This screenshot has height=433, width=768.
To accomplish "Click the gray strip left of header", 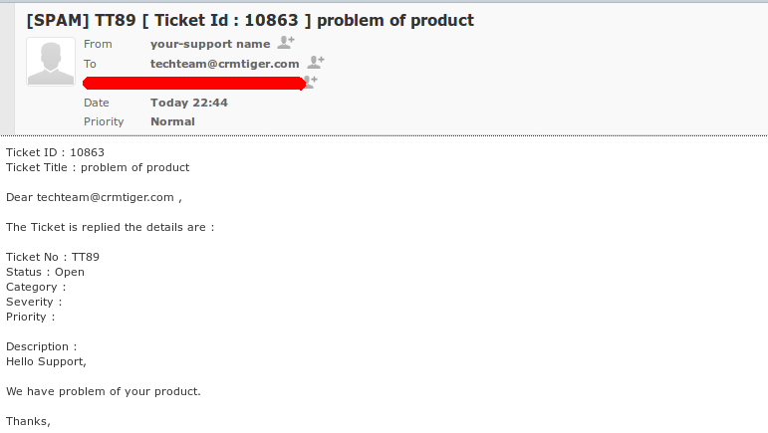I will tap(7, 69).
